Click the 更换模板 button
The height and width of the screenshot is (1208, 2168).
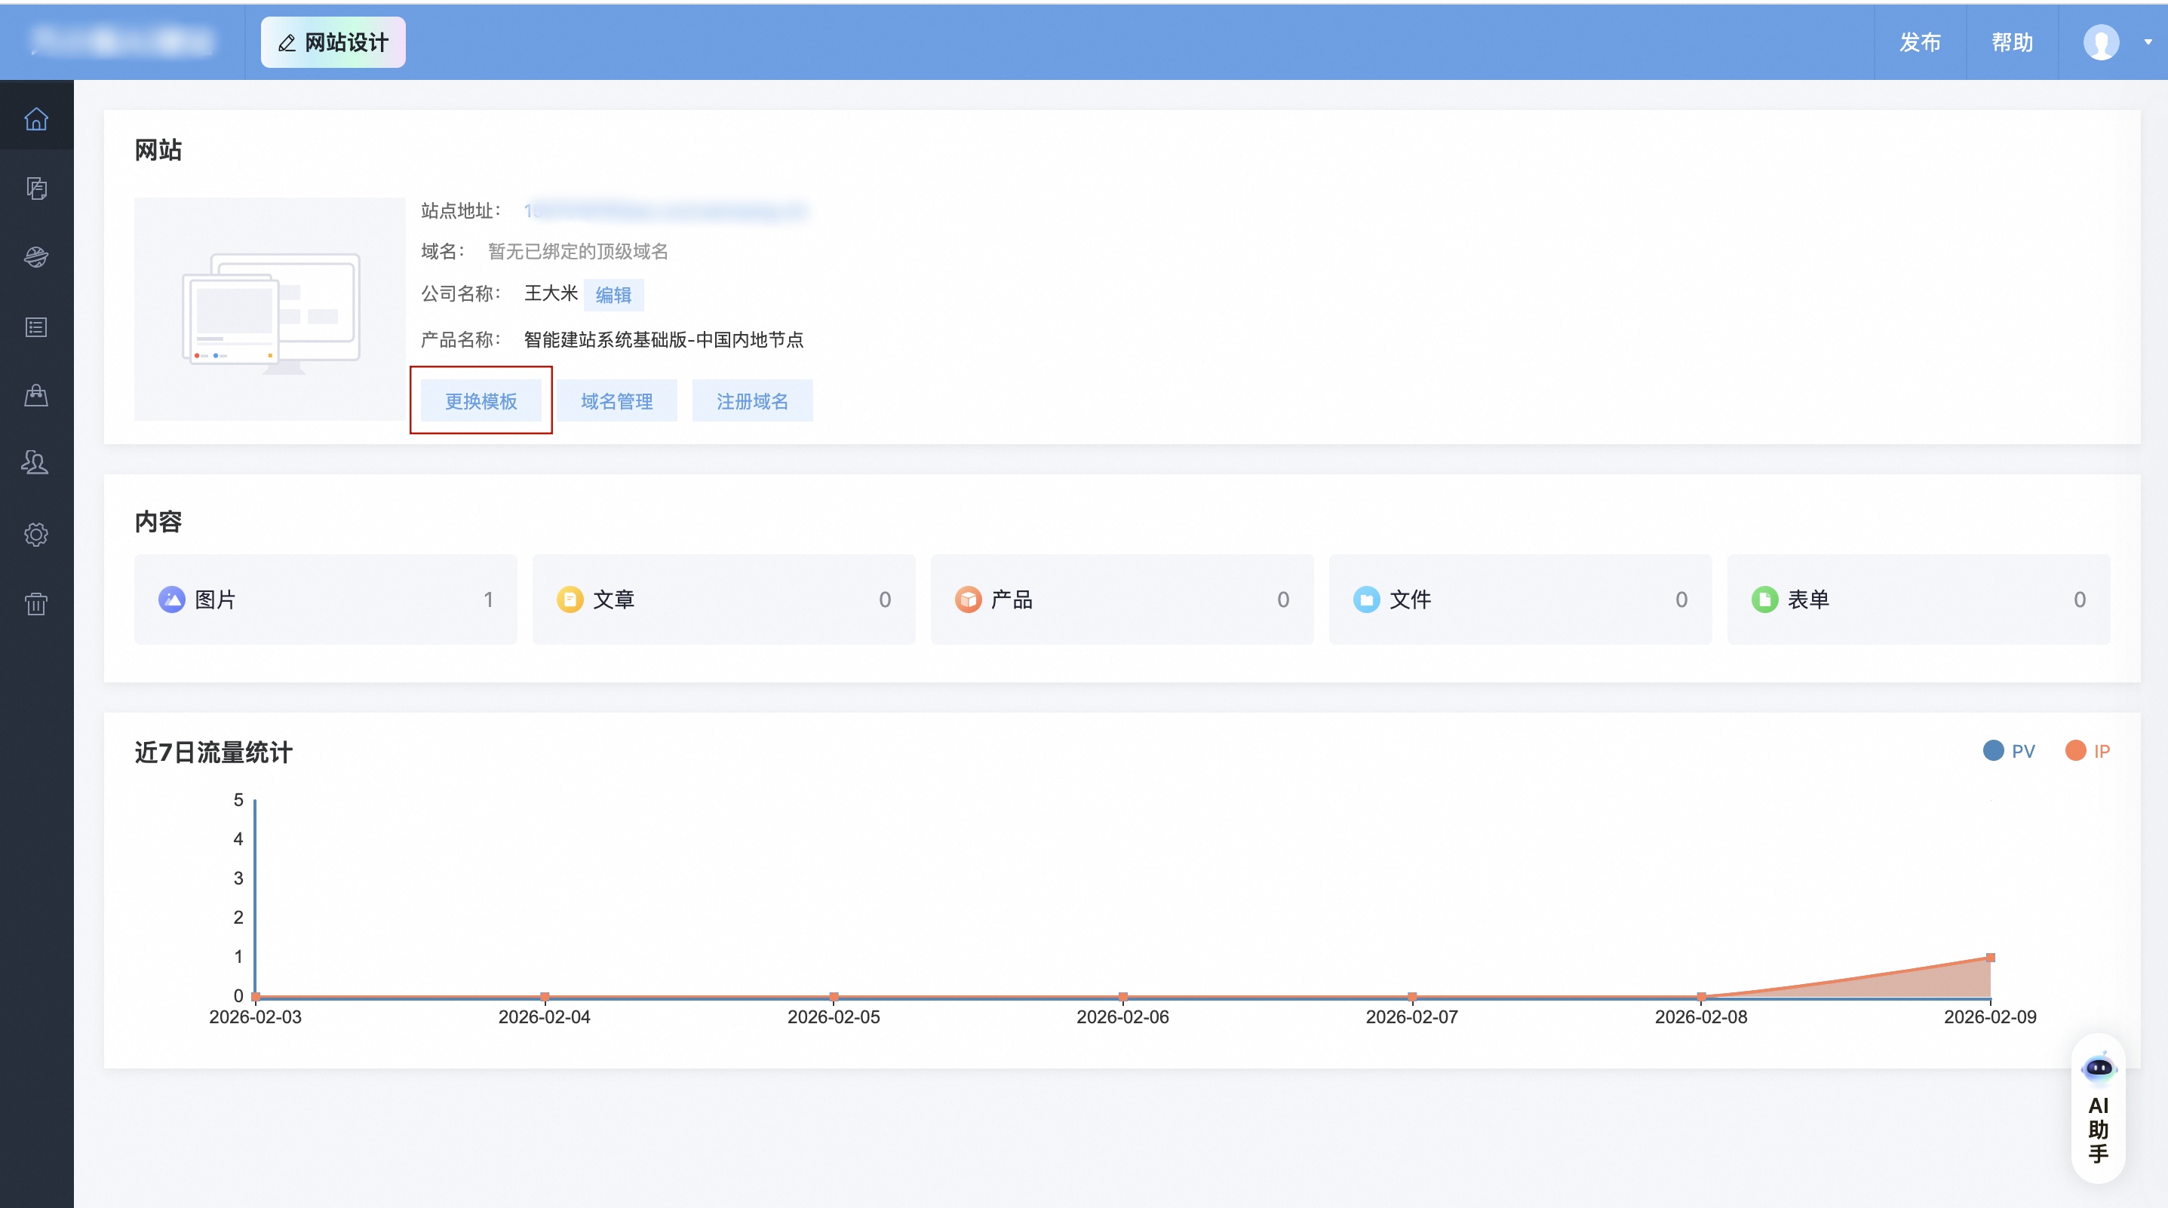(481, 400)
